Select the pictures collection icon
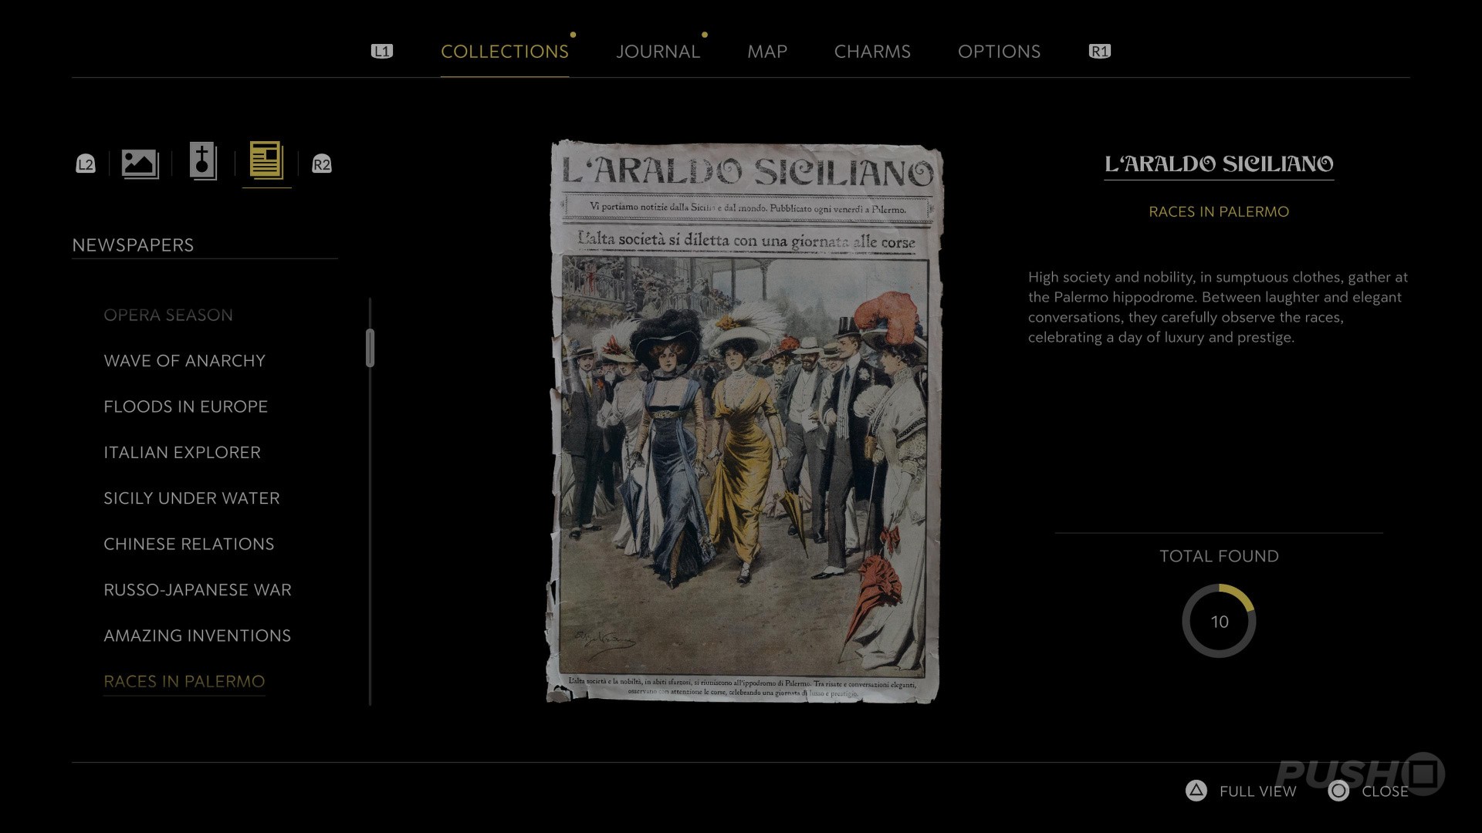1482x833 pixels. coord(140,164)
